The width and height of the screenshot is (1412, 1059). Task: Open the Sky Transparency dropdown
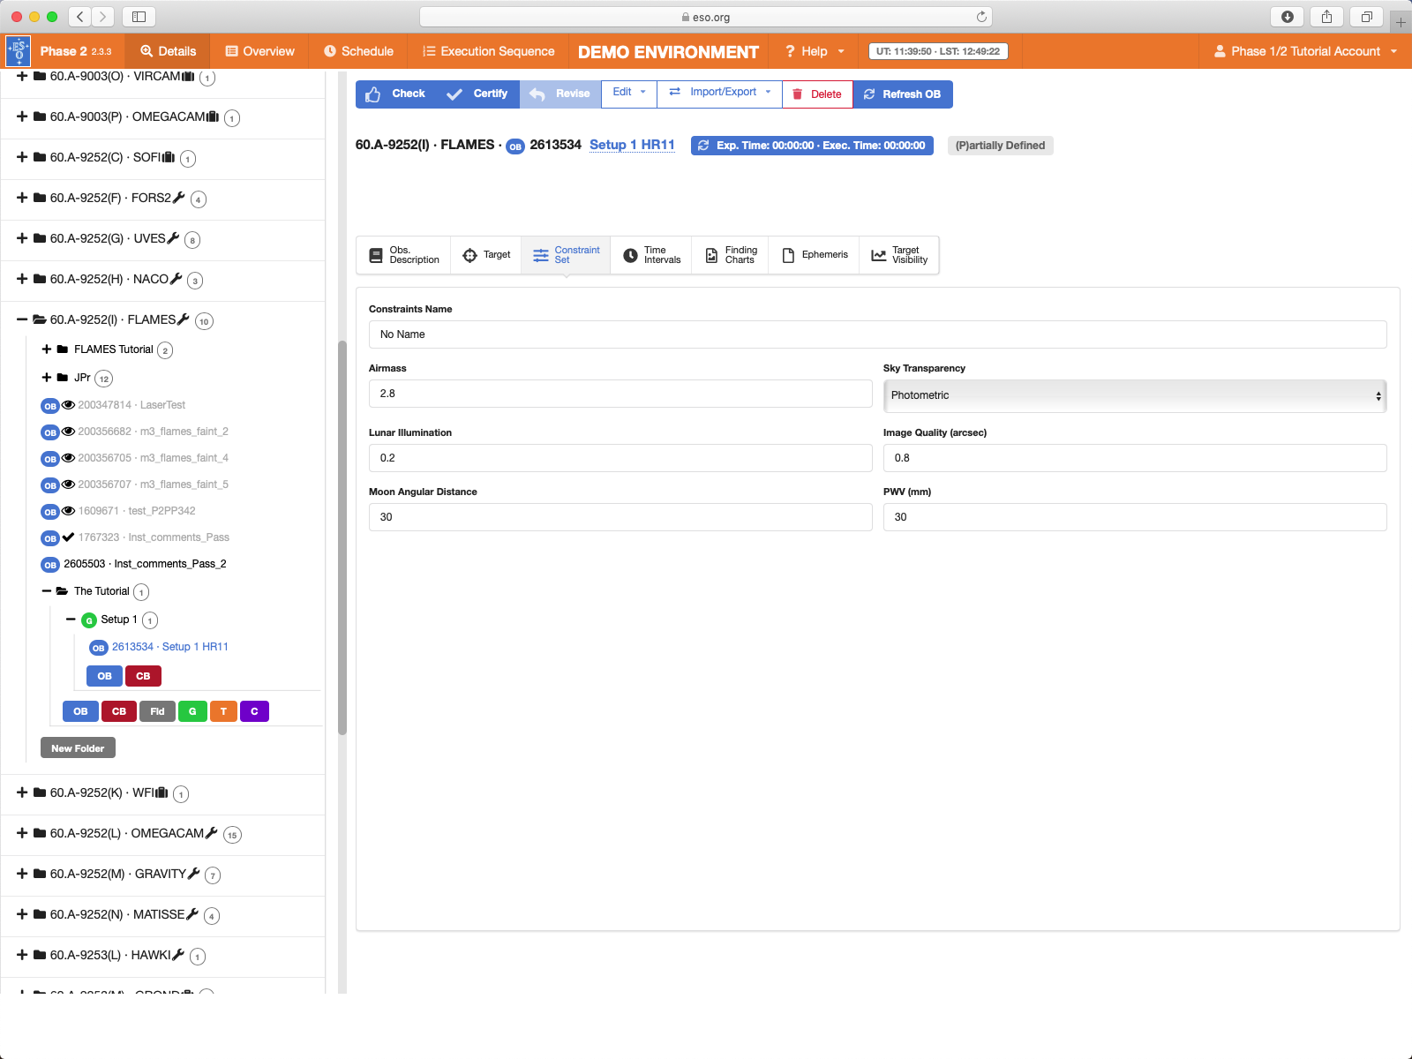pyautogui.click(x=1134, y=395)
